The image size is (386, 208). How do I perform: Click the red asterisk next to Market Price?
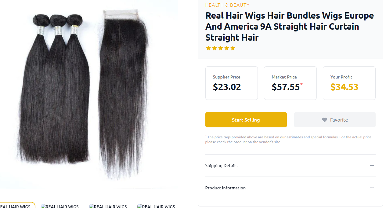click(x=301, y=84)
